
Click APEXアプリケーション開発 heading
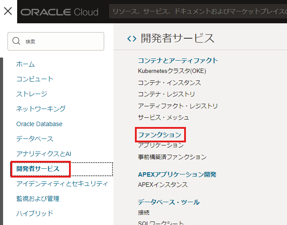click(x=177, y=174)
